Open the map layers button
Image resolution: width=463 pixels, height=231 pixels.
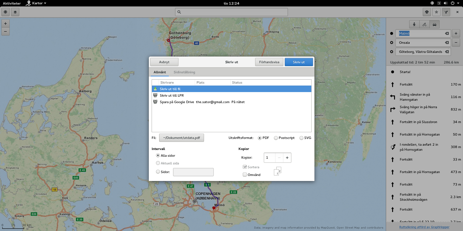point(15,12)
